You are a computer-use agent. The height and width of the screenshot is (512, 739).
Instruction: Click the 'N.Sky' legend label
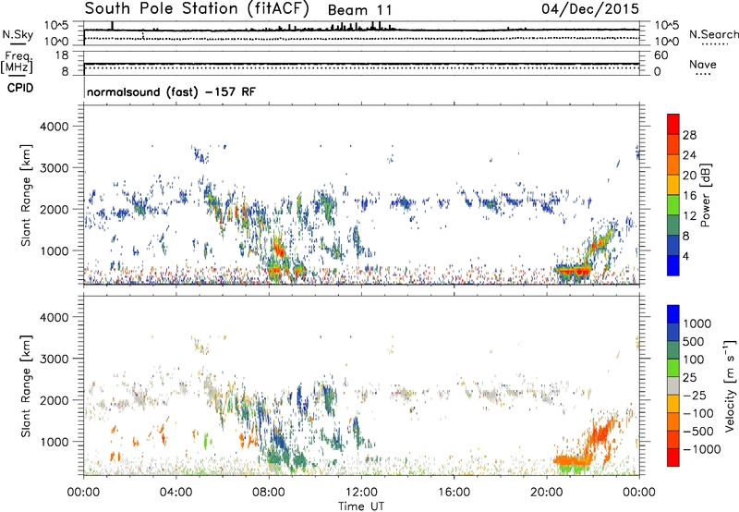[18, 34]
